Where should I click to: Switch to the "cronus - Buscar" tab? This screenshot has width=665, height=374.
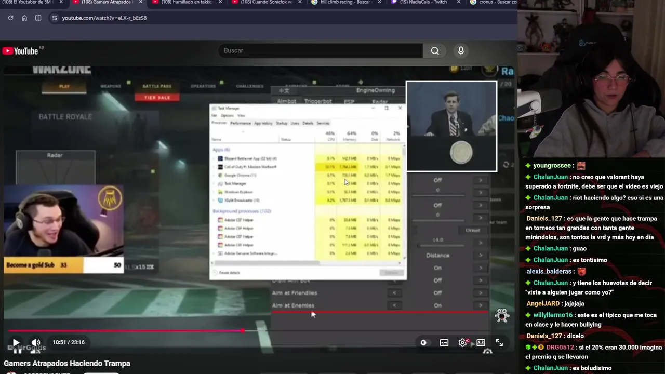click(x=494, y=2)
